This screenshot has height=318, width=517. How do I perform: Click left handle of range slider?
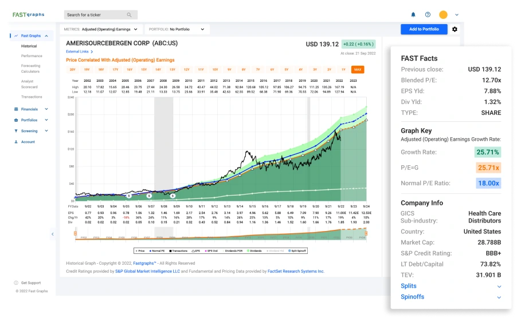click(x=75, y=233)
